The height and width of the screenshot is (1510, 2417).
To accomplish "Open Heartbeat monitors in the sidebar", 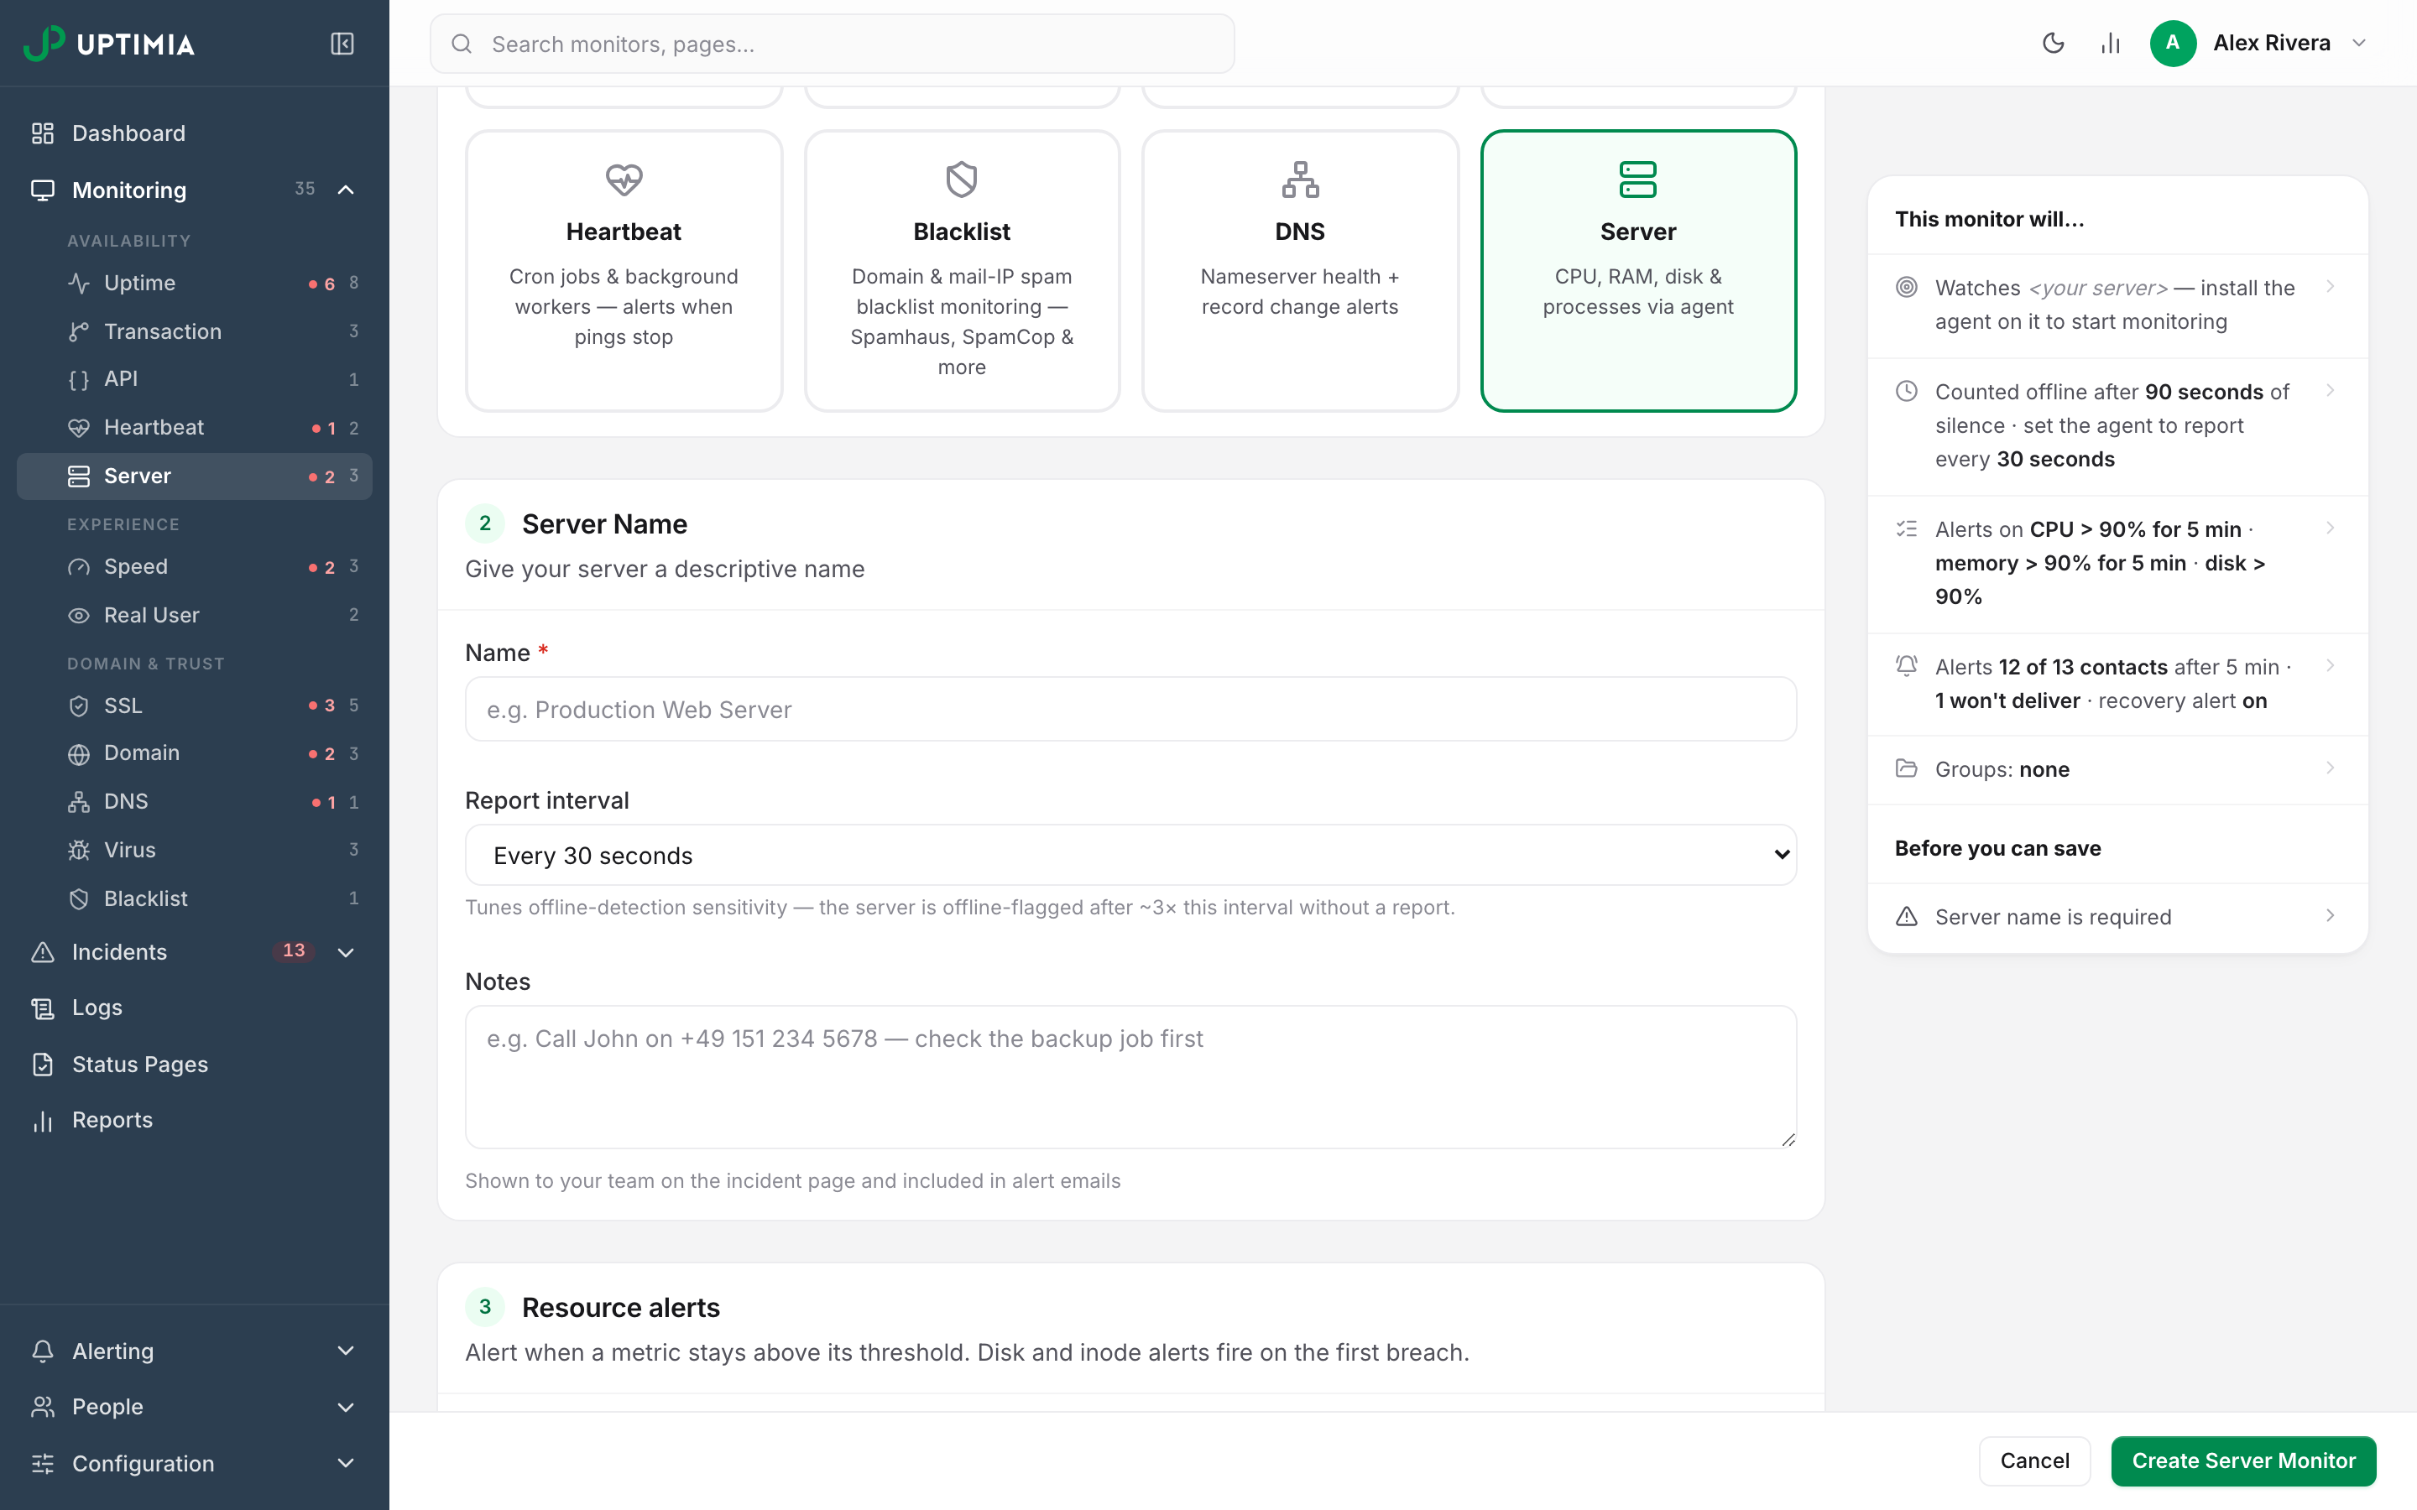I will 195,428.
